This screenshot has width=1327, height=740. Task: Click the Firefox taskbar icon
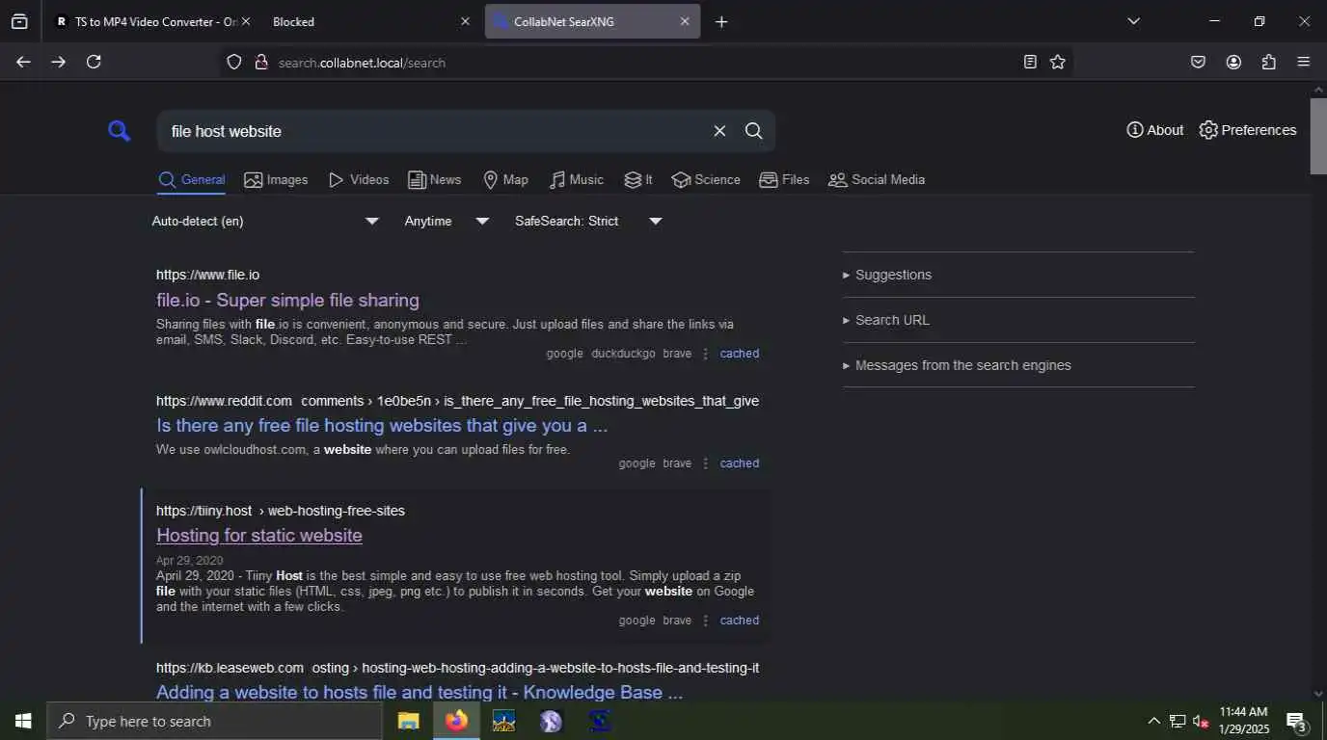pyautogui.click(x=456, y=721)
